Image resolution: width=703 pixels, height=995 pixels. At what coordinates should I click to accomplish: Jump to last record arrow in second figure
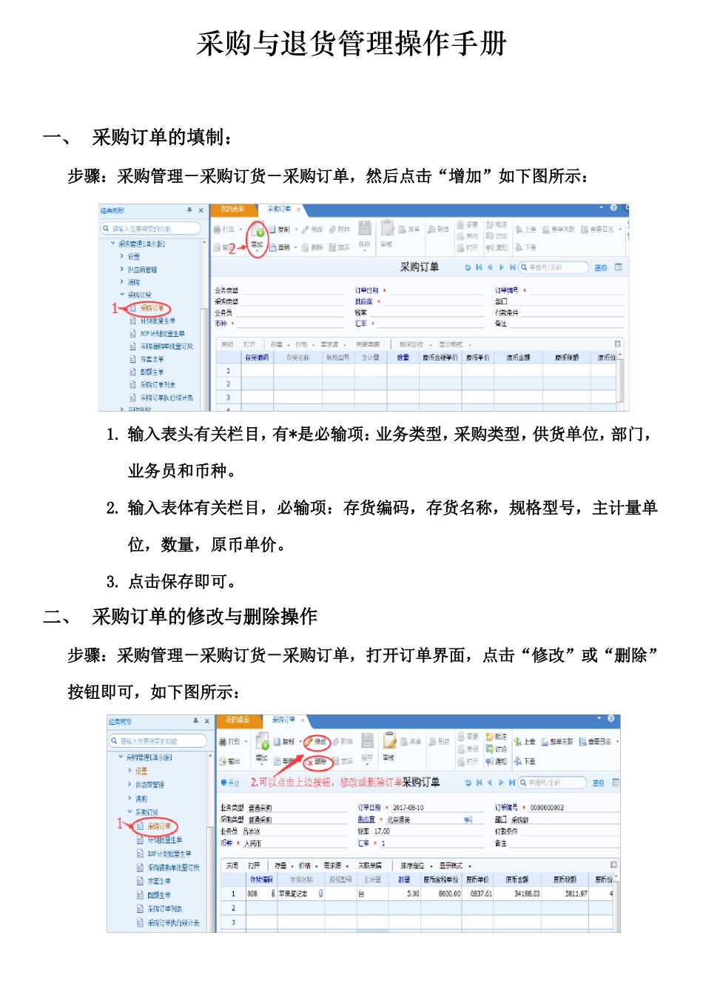tap(512, 783)
